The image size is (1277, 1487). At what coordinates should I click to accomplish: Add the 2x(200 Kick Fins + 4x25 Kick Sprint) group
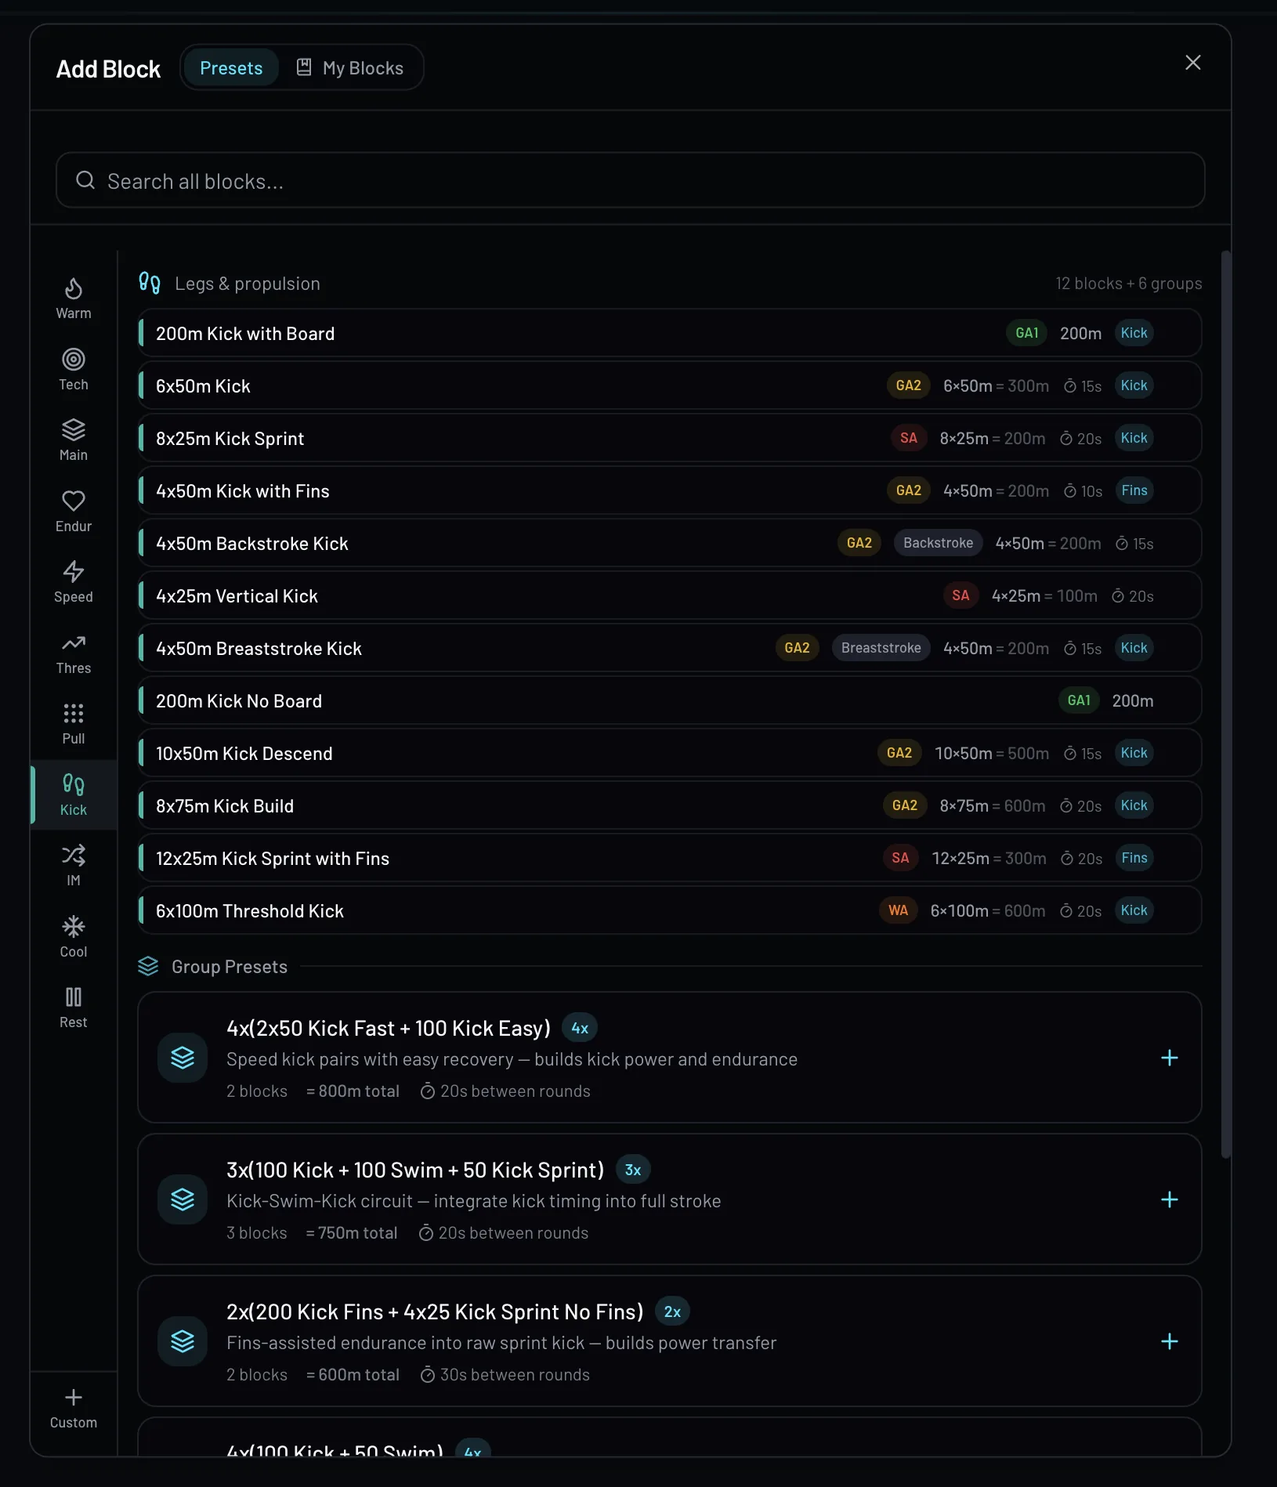(x=1169, y=1341)
